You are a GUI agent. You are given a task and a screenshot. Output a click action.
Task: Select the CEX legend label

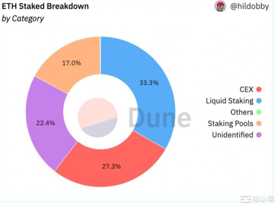246,89
